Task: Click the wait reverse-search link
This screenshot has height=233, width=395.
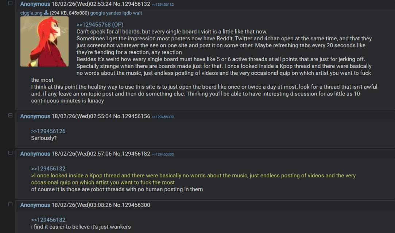Action: coord(137,13)
